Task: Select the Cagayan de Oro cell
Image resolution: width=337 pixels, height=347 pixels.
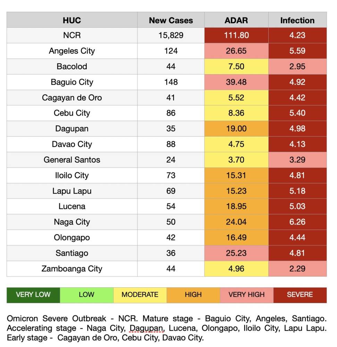Action: click(x=72, y=98)
